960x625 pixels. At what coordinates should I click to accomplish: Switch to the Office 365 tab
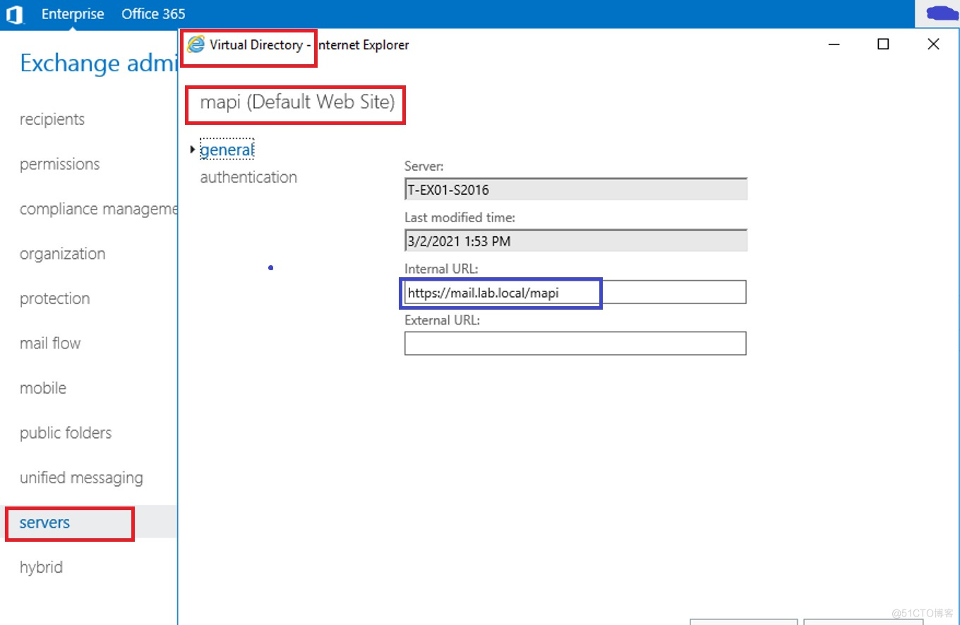[153, 14]
